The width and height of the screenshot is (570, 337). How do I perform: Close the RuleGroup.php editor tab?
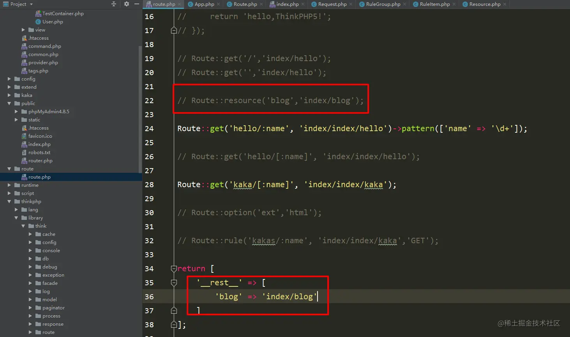(405, 4)
